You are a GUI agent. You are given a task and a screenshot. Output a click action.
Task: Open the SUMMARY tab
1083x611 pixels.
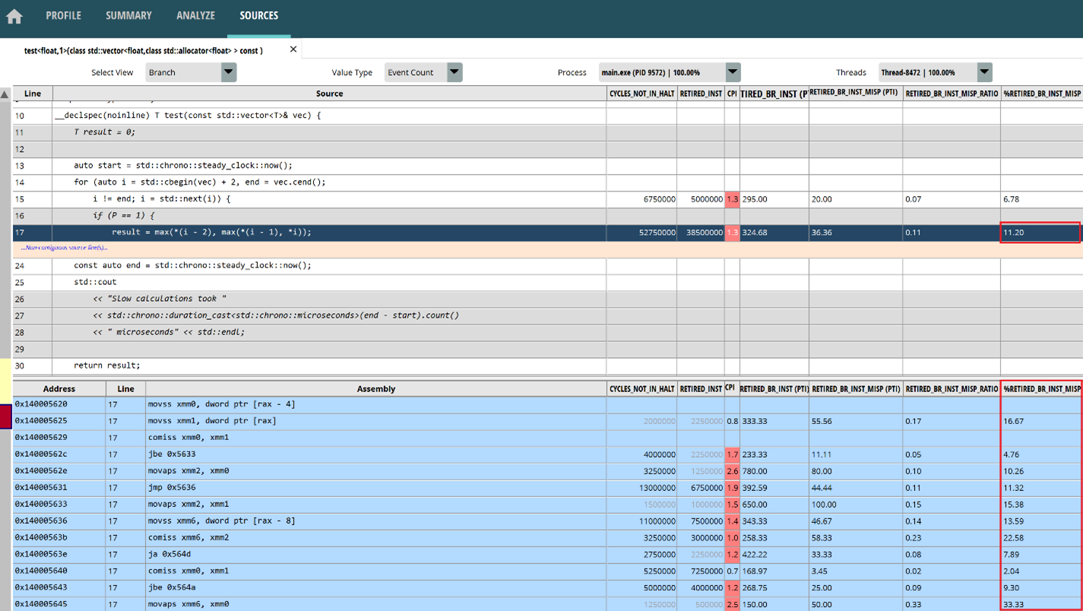click(x=128, y=15)
